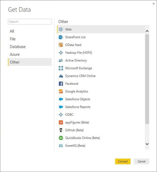Select the File category

point(30,39)
